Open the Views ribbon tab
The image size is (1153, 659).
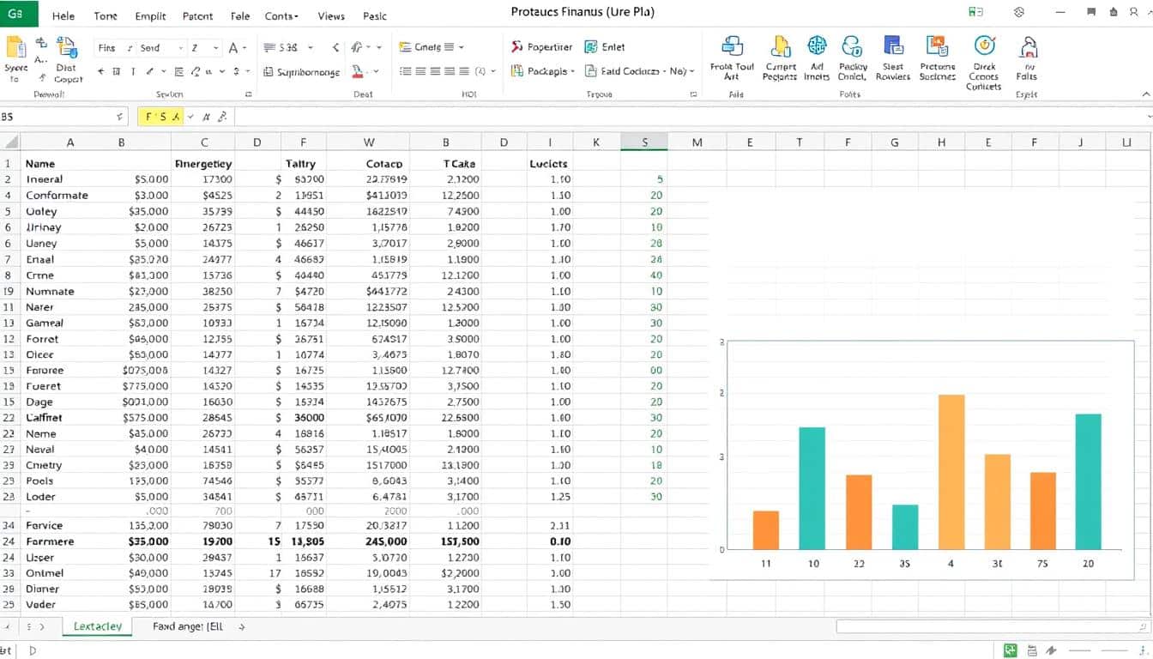tap(331, 15)
